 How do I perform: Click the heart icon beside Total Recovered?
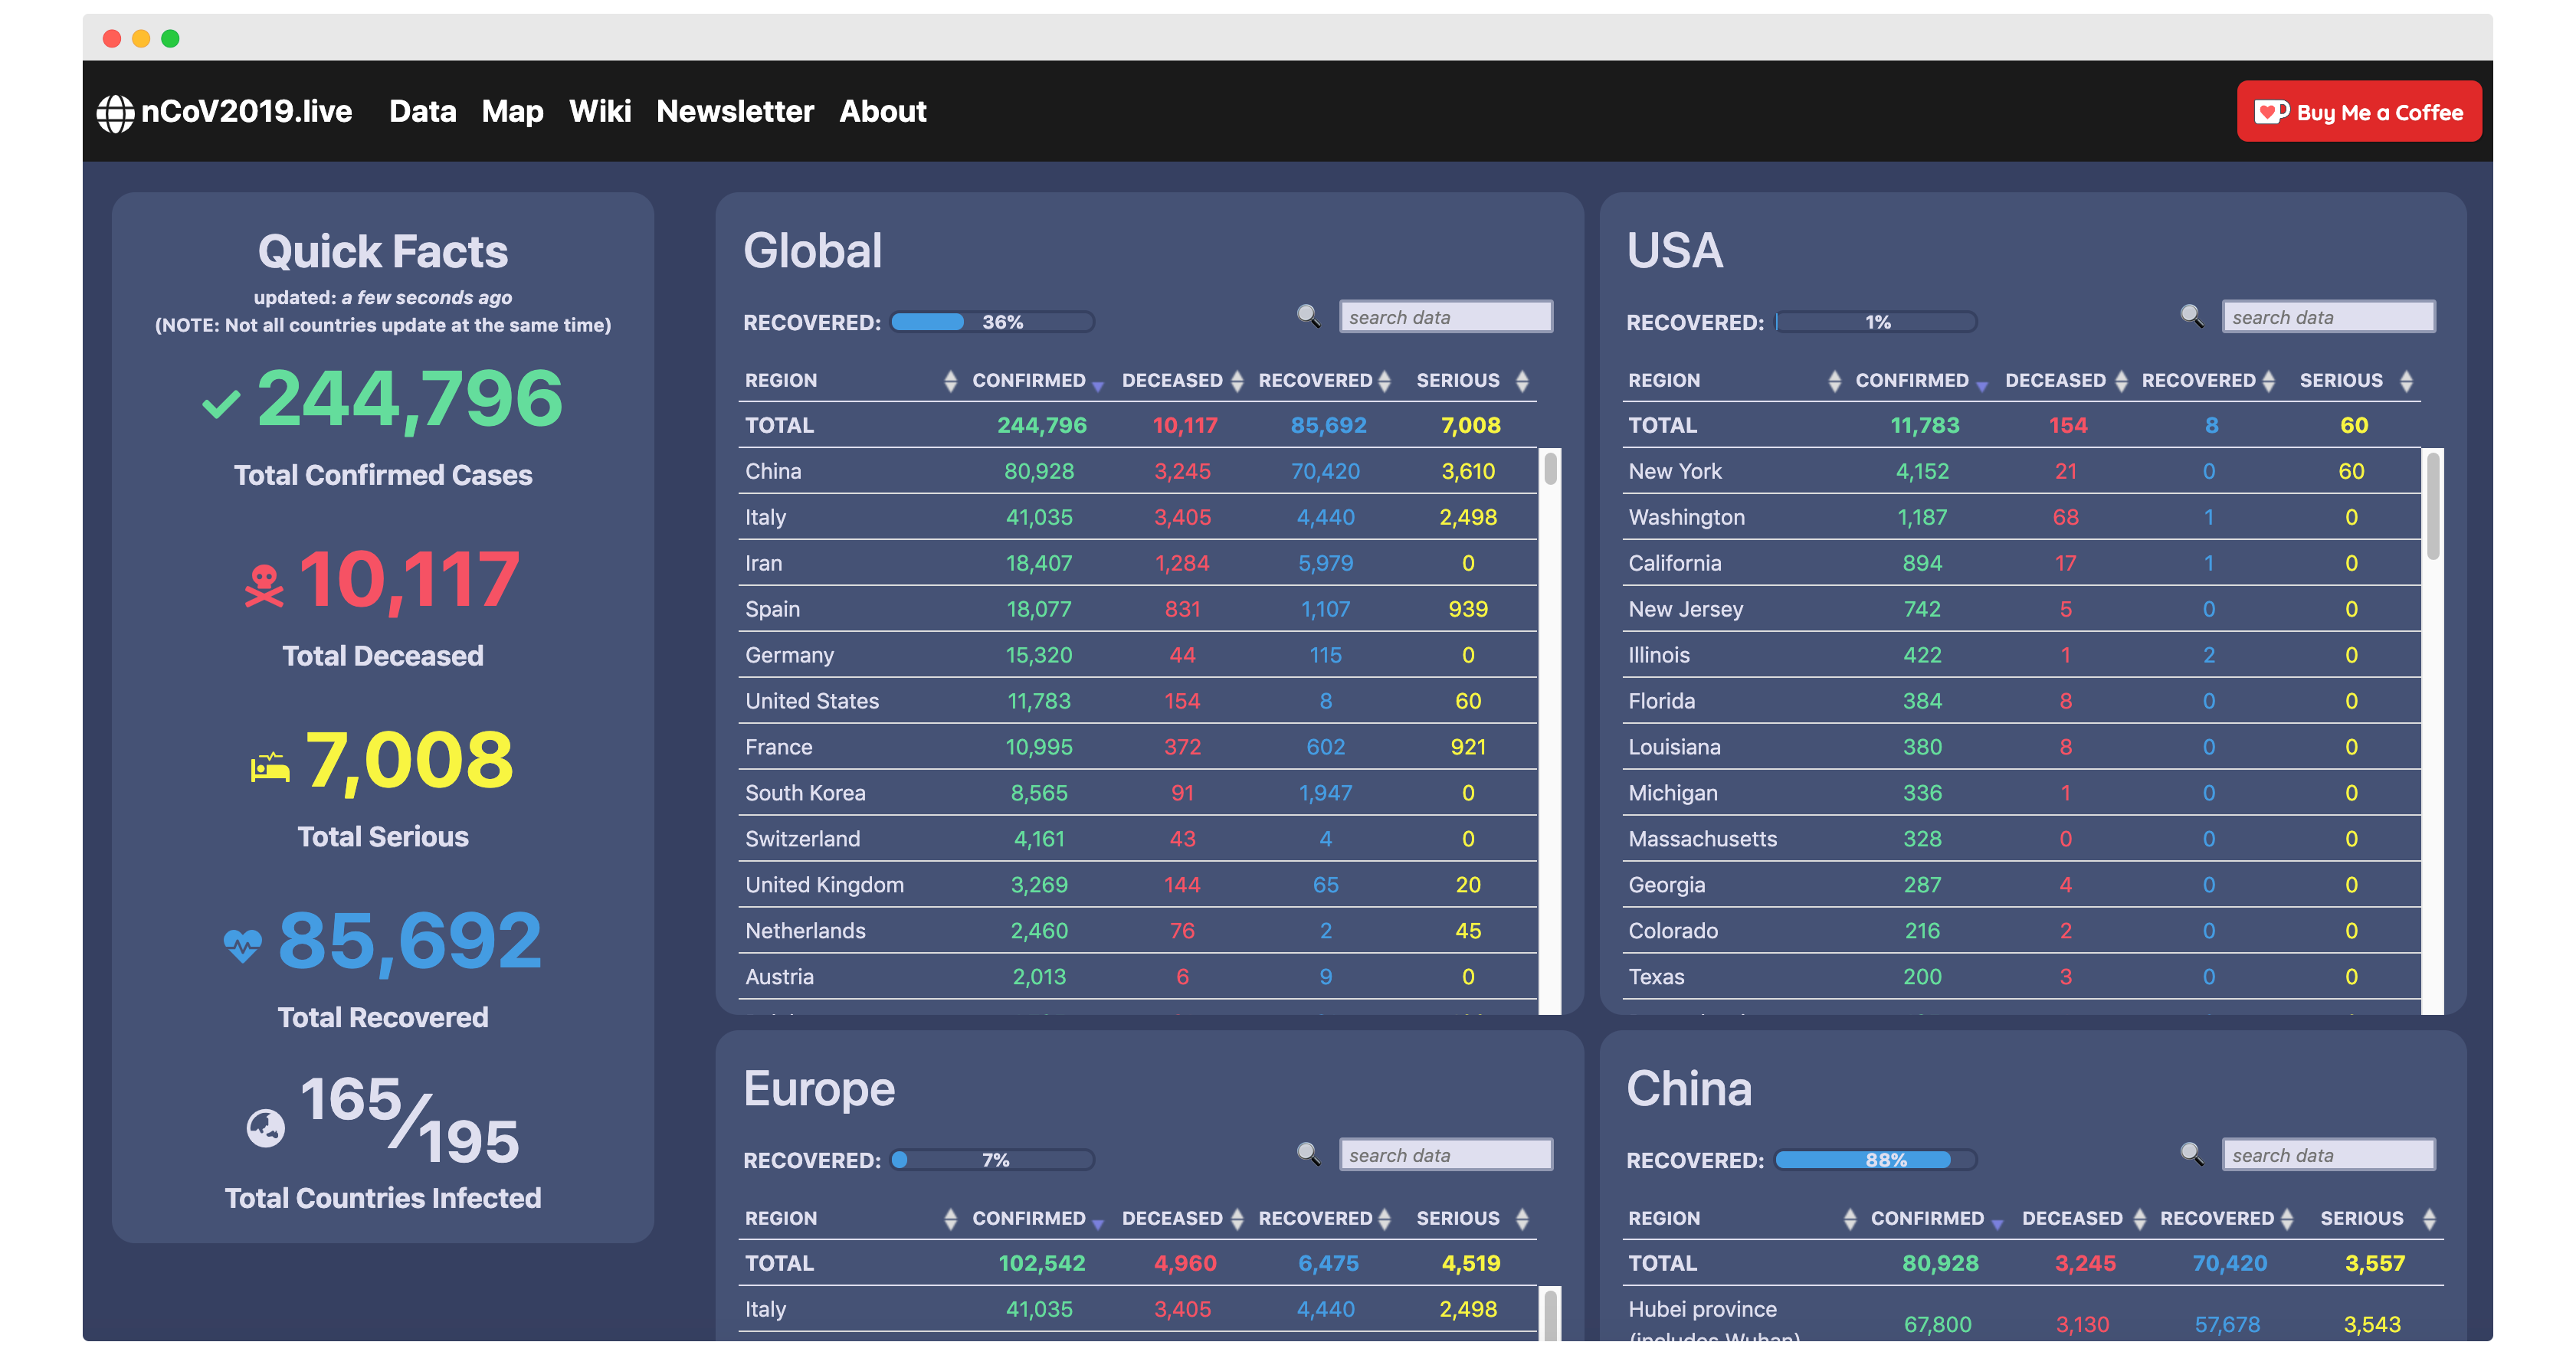(242, 945)
